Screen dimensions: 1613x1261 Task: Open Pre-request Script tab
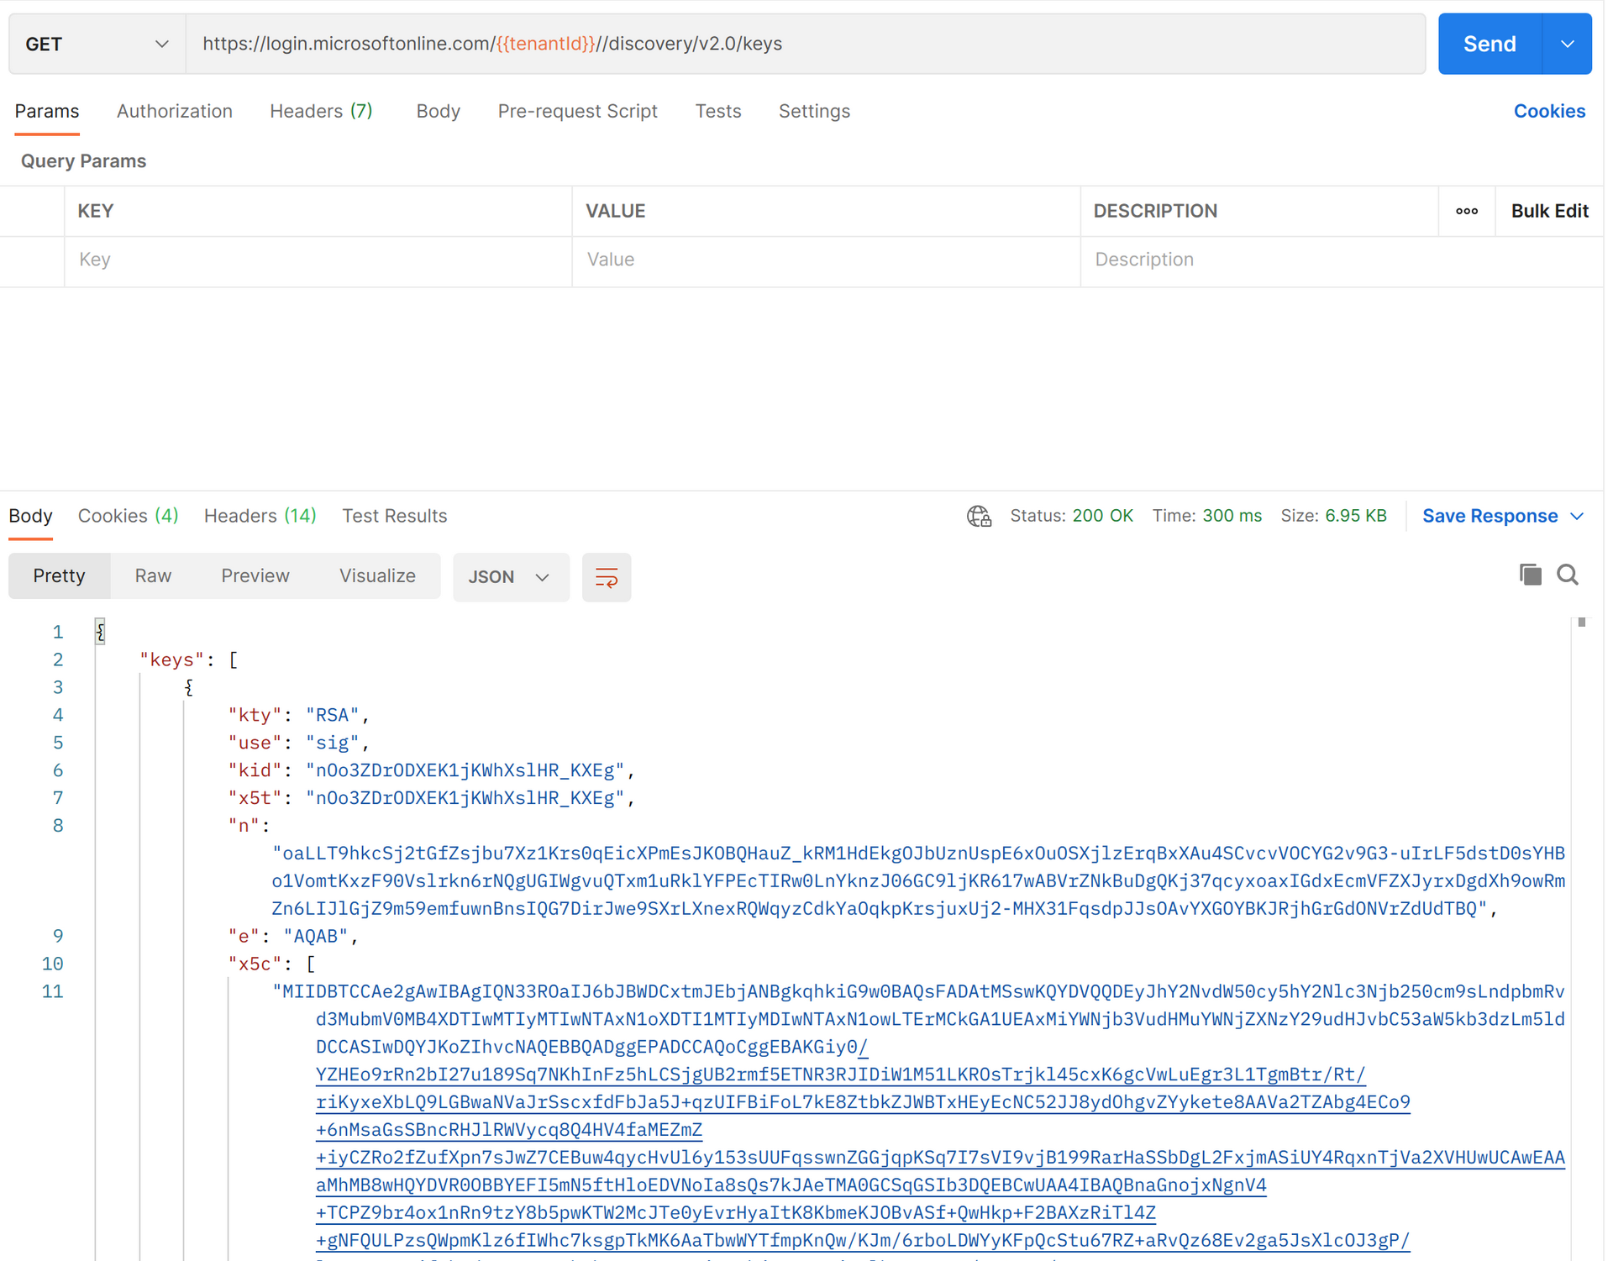point(577,111)
